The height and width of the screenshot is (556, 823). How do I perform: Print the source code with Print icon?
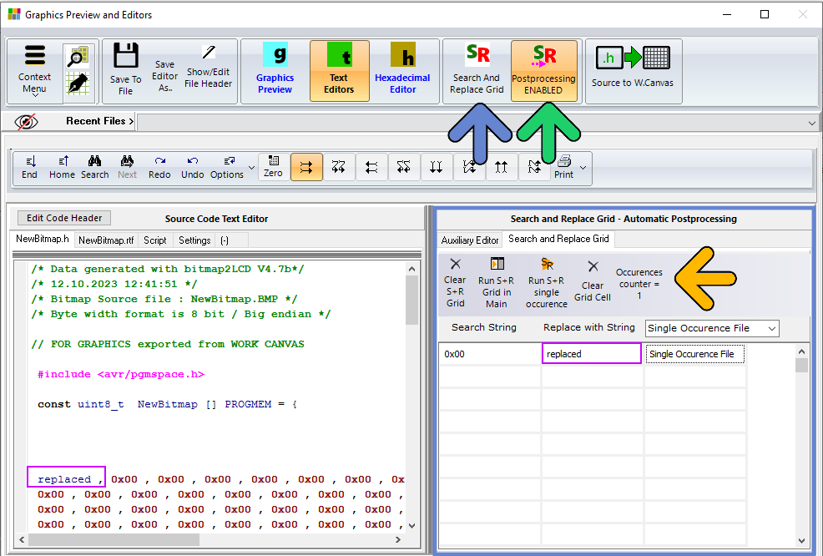coord(564,160)
